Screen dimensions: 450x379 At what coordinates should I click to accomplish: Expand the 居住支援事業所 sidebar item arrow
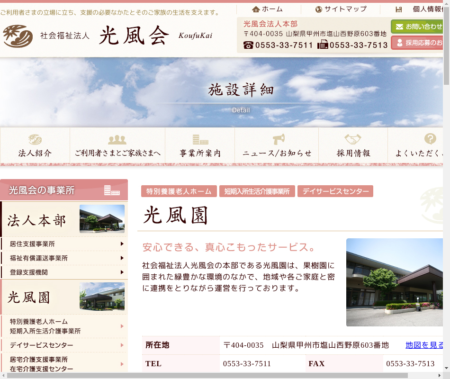pyautogui.click(x=122, y=244)
